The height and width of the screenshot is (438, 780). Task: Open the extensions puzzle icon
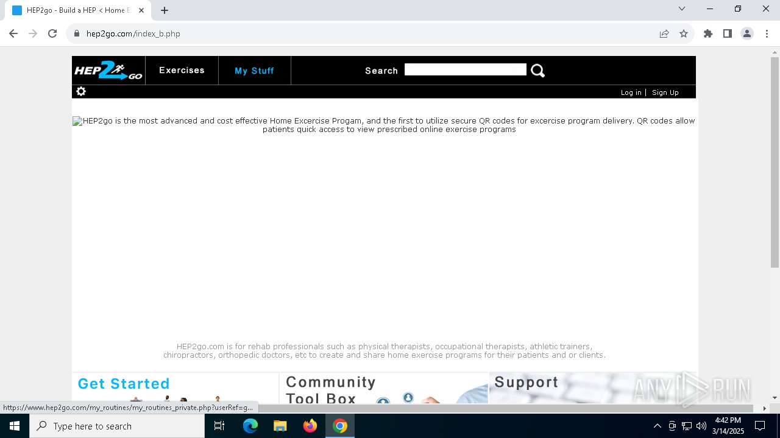pos(708,33)
